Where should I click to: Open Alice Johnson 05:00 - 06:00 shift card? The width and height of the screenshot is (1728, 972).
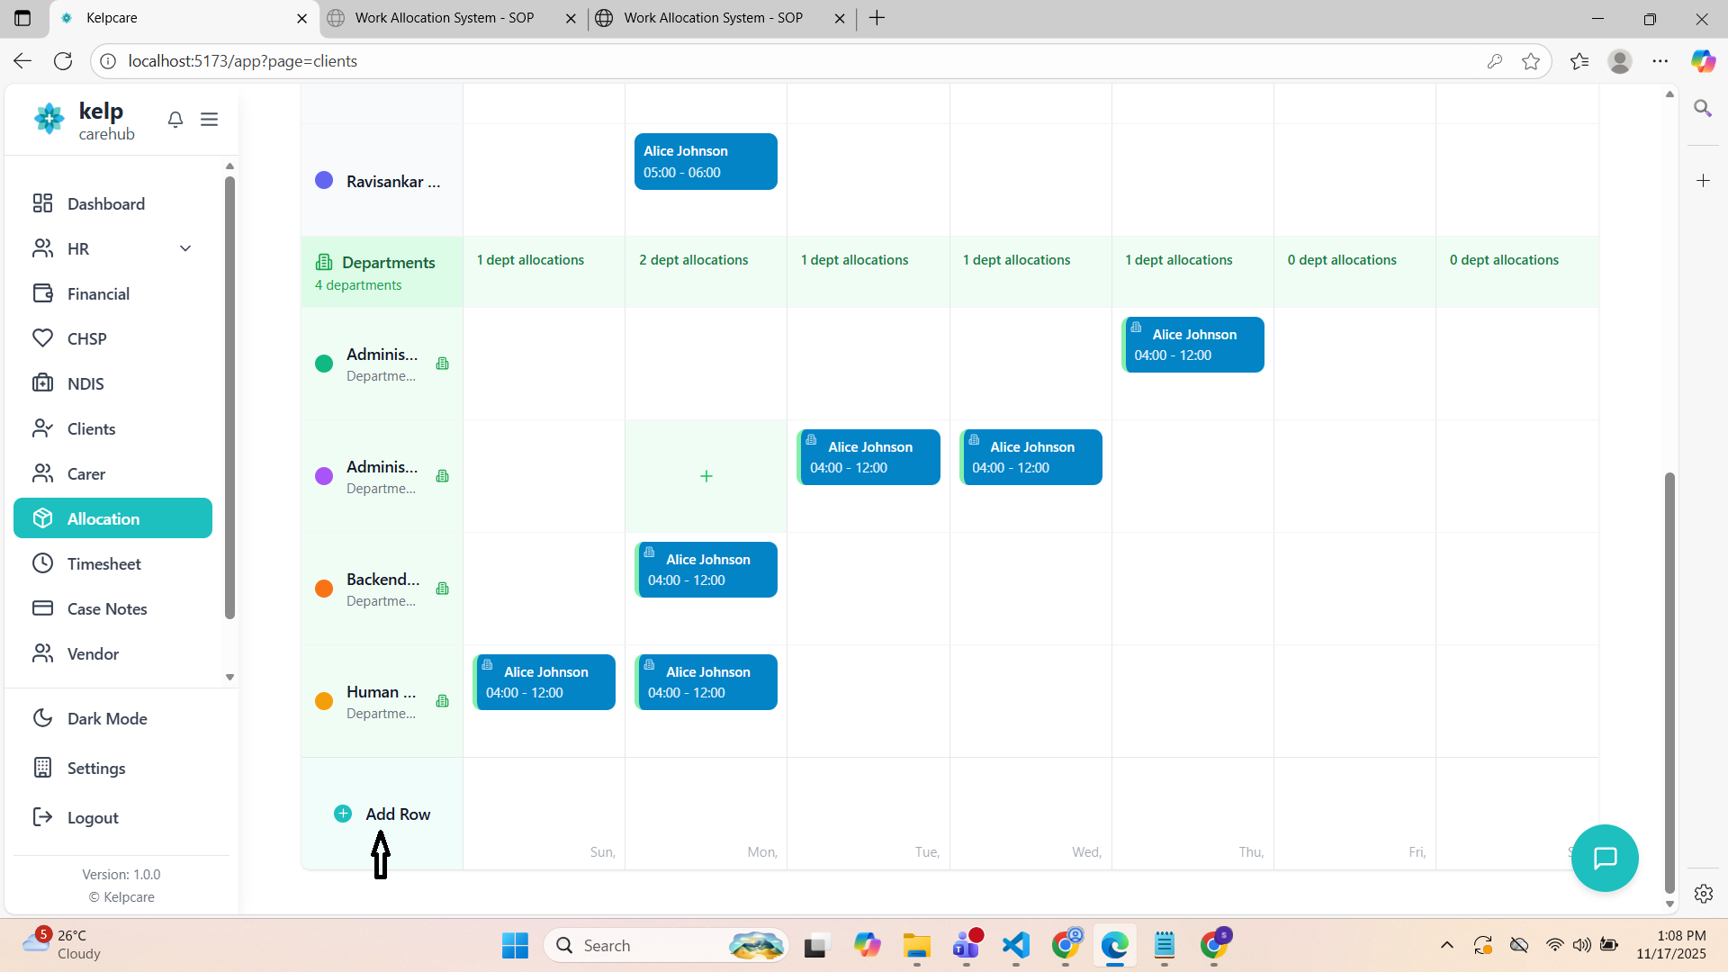coord(706,162)
